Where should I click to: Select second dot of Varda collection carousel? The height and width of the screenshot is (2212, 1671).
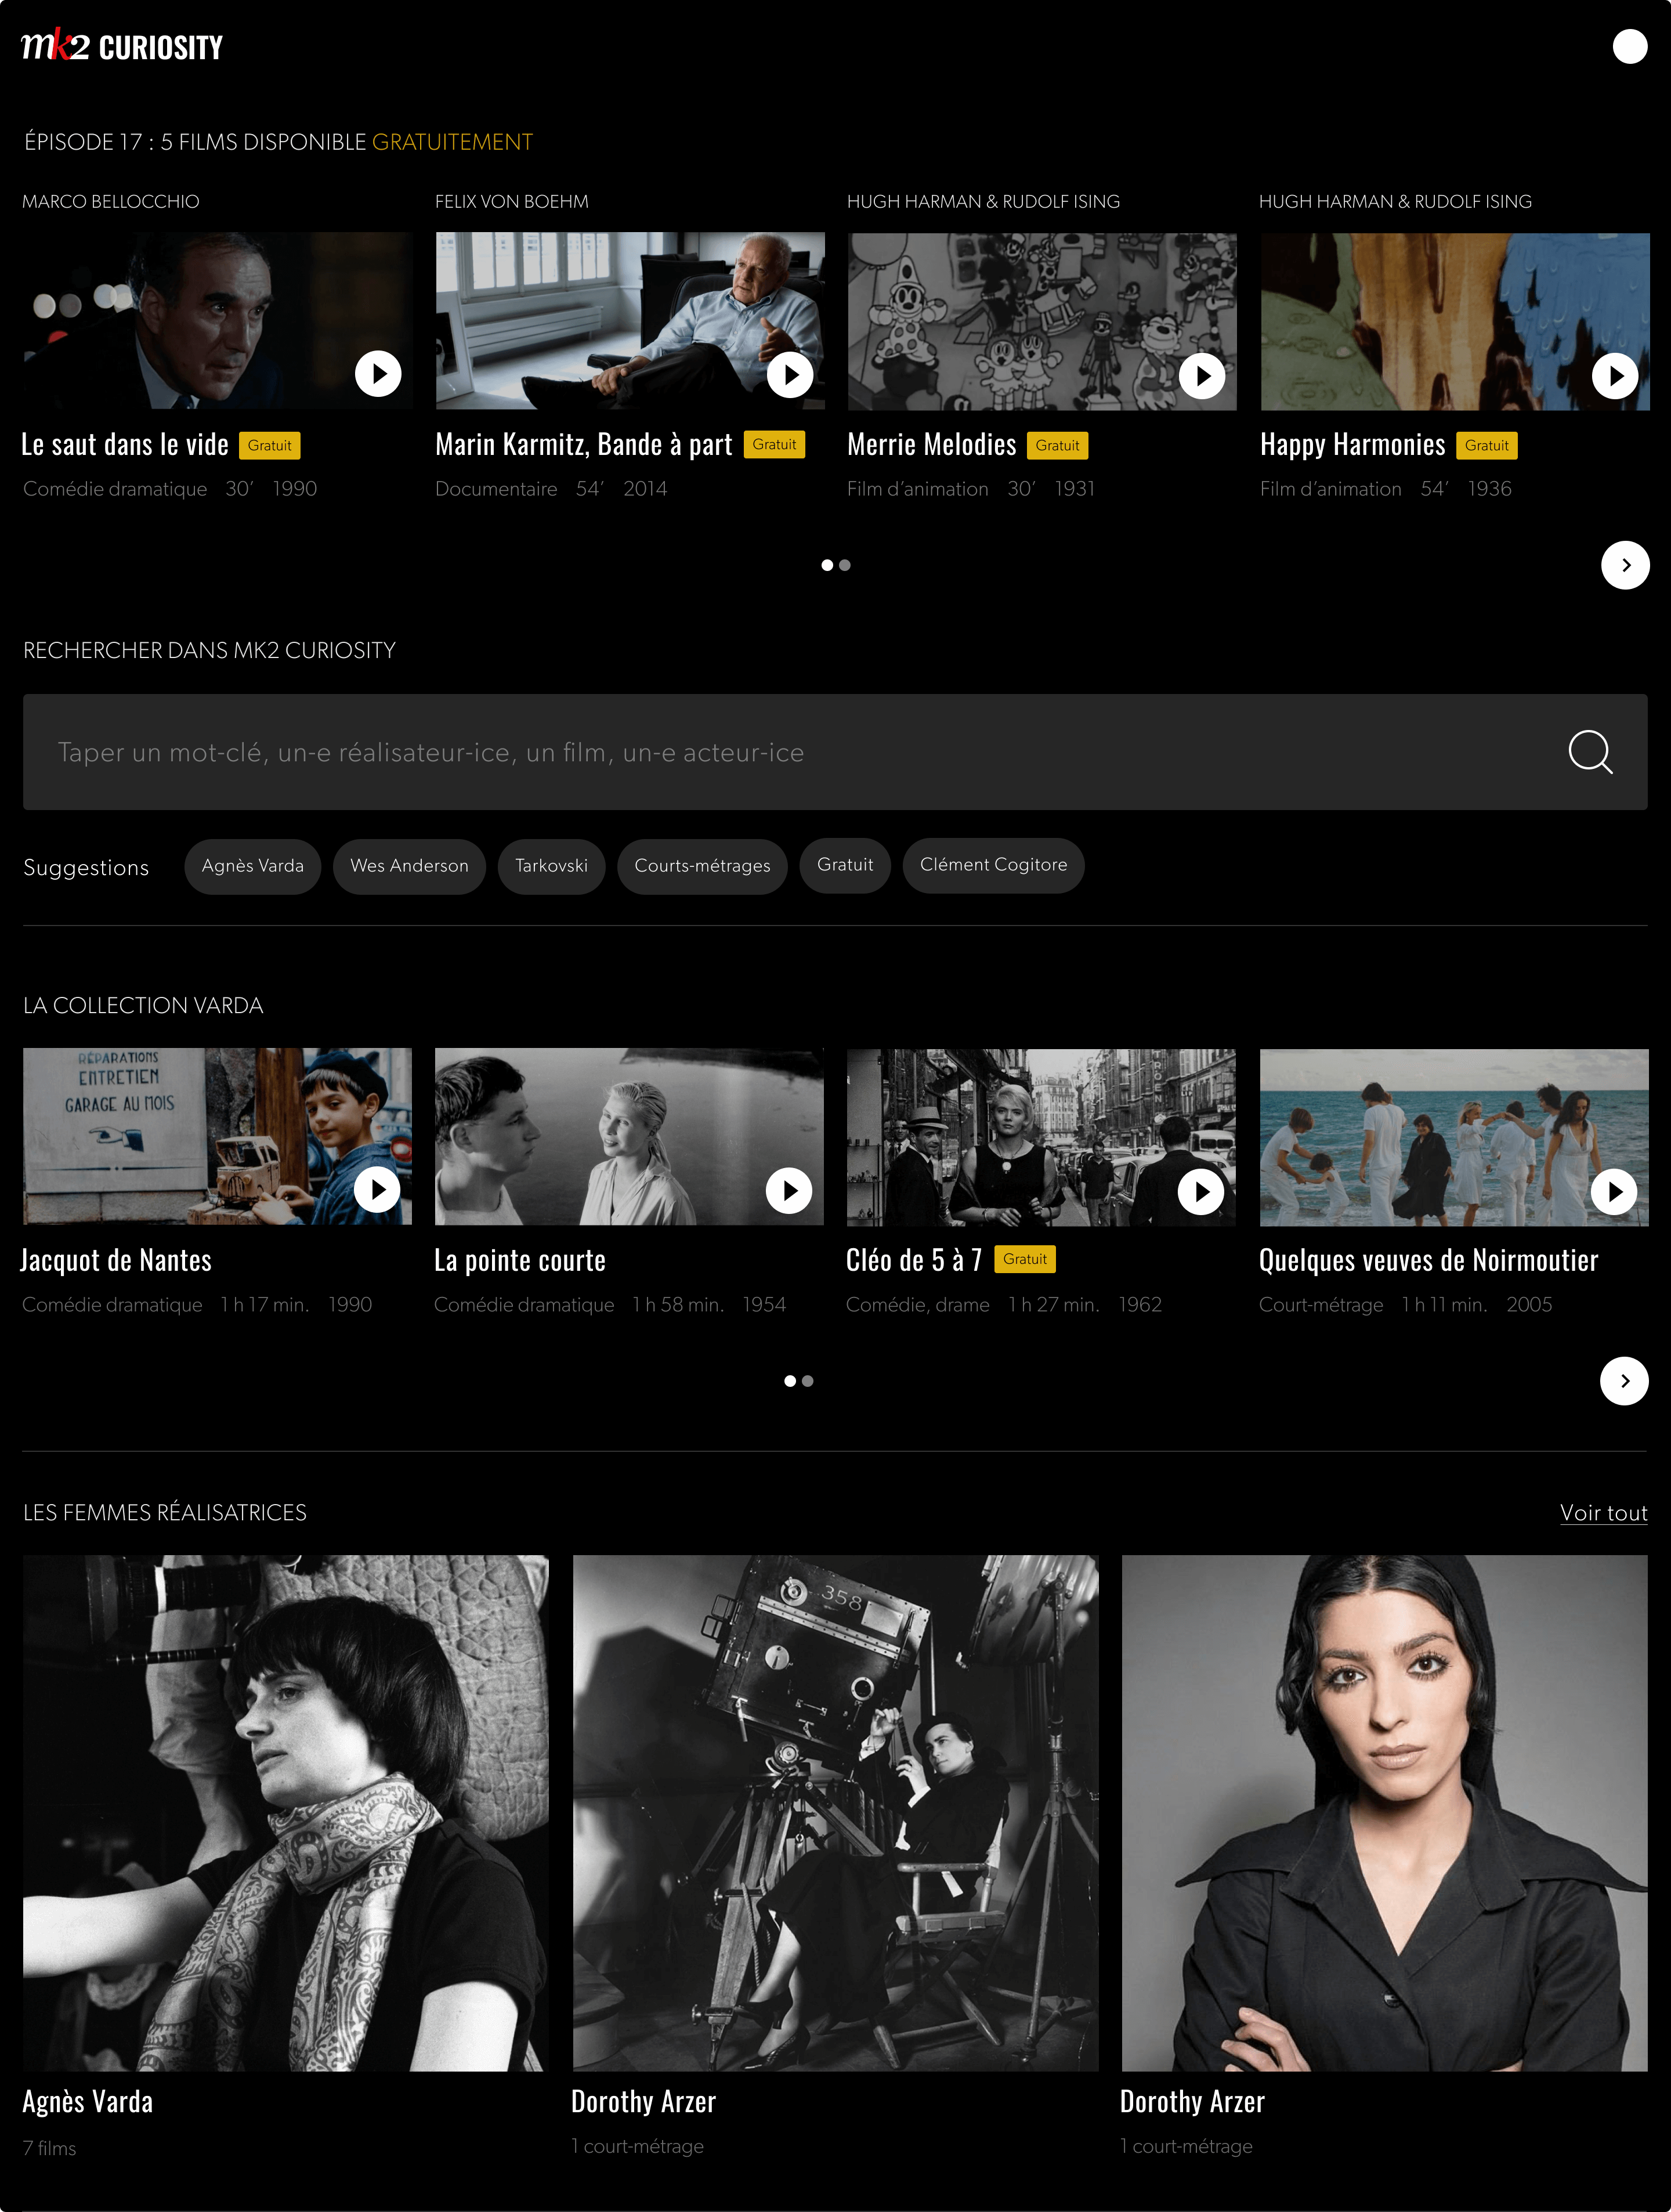(808, 1381)
